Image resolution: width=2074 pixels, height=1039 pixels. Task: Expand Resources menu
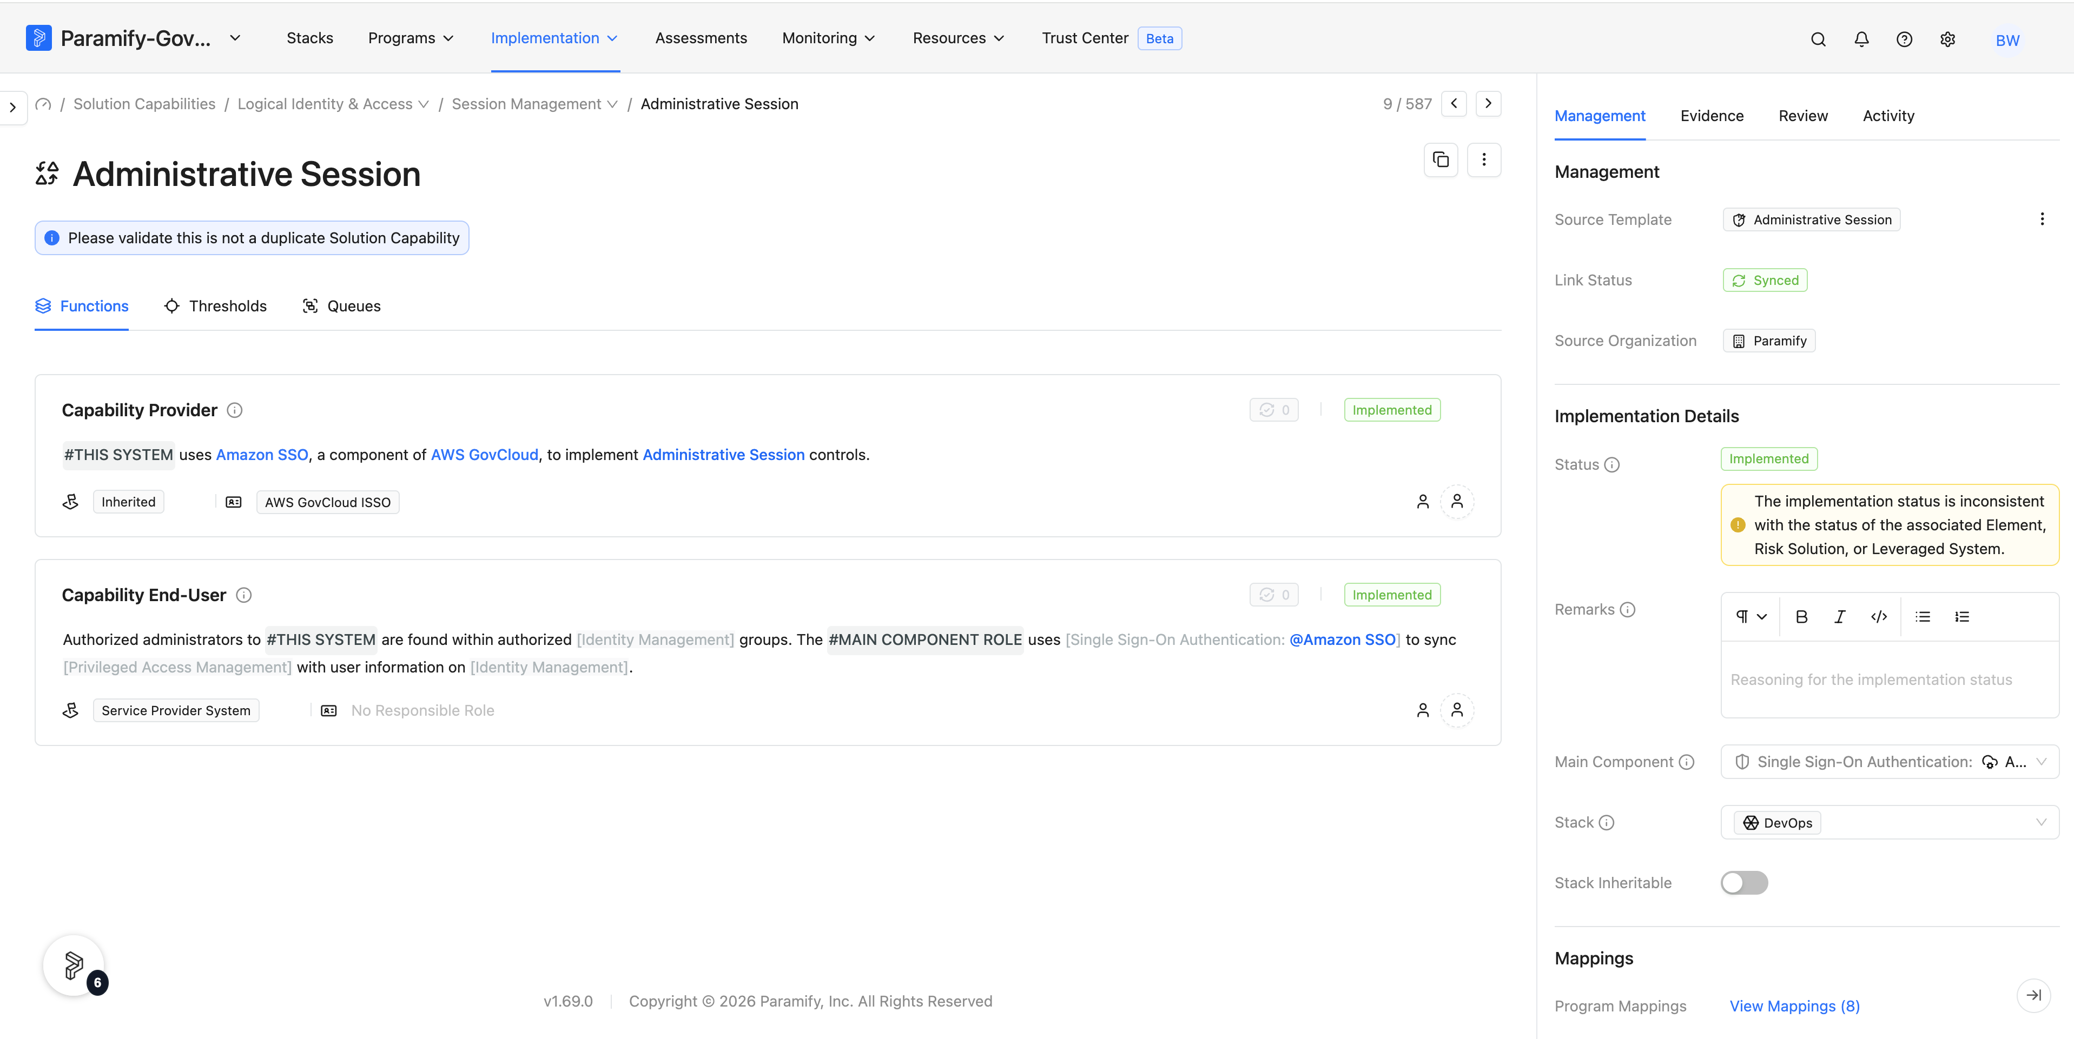[x=958, y=38]
